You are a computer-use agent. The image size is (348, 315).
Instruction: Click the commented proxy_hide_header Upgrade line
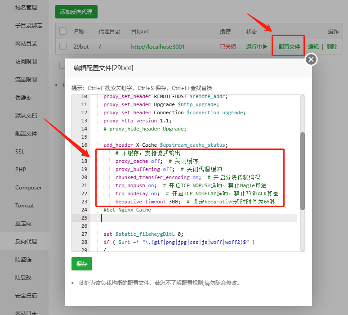pyautogui.click(x=145, y=129)
